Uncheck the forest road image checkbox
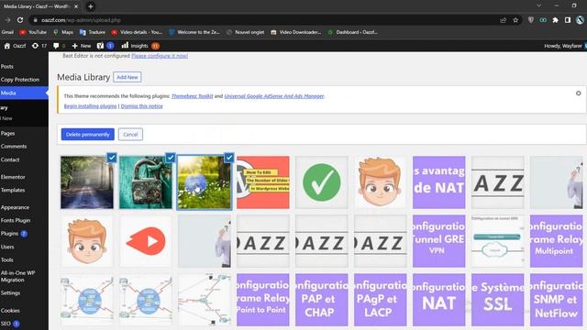This screenshot has height=330, width=587. 112,158
